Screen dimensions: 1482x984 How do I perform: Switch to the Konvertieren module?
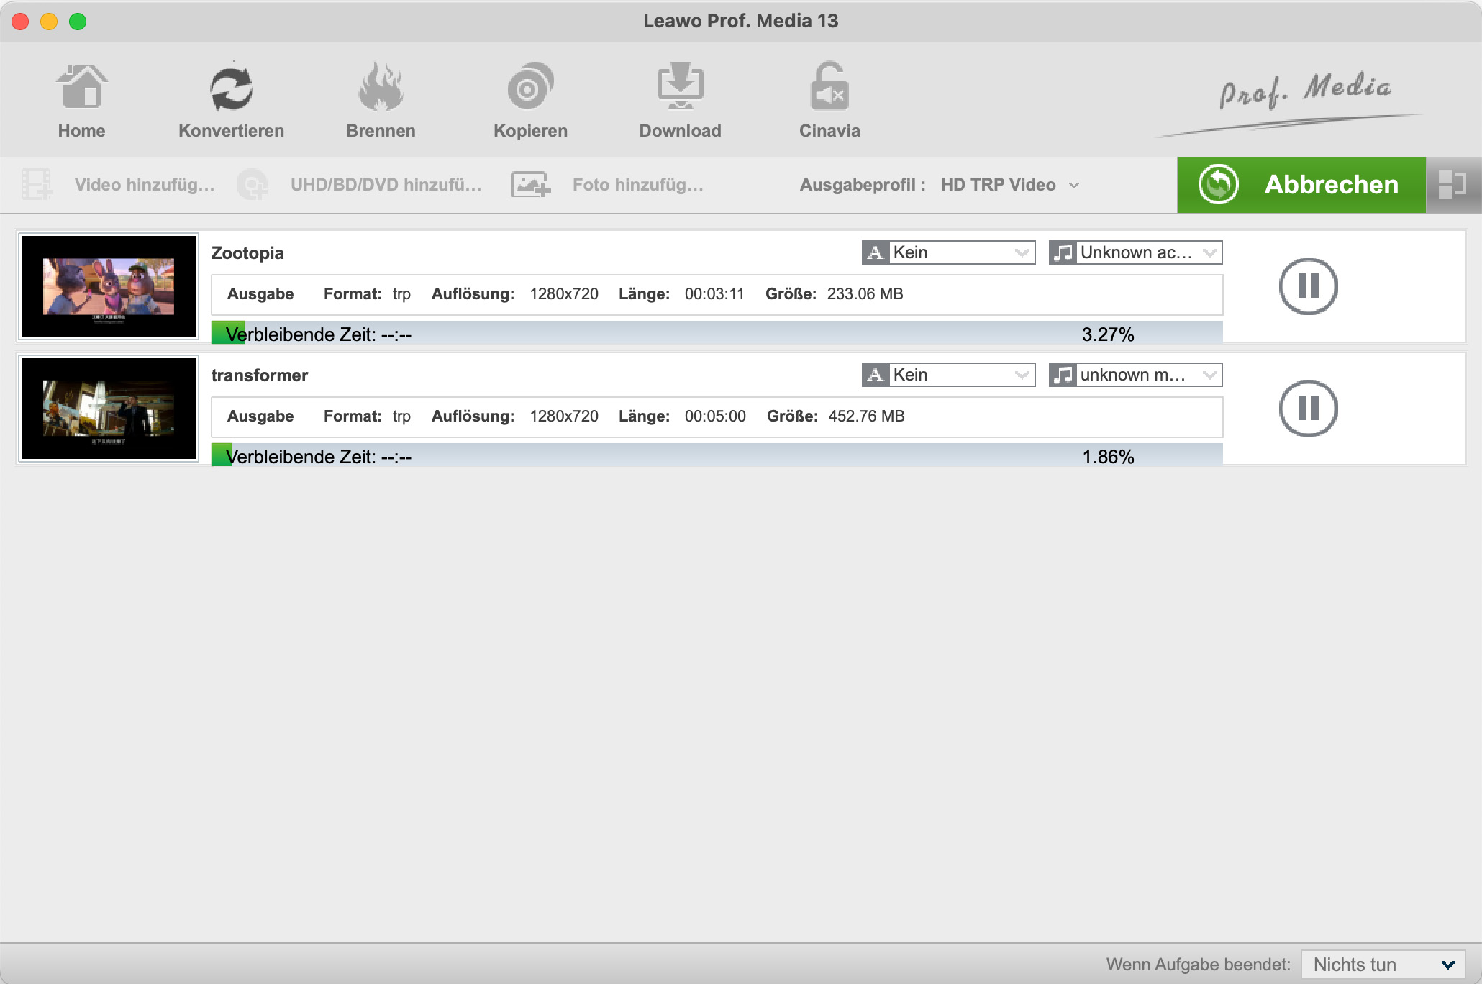(x=231, y=88)
